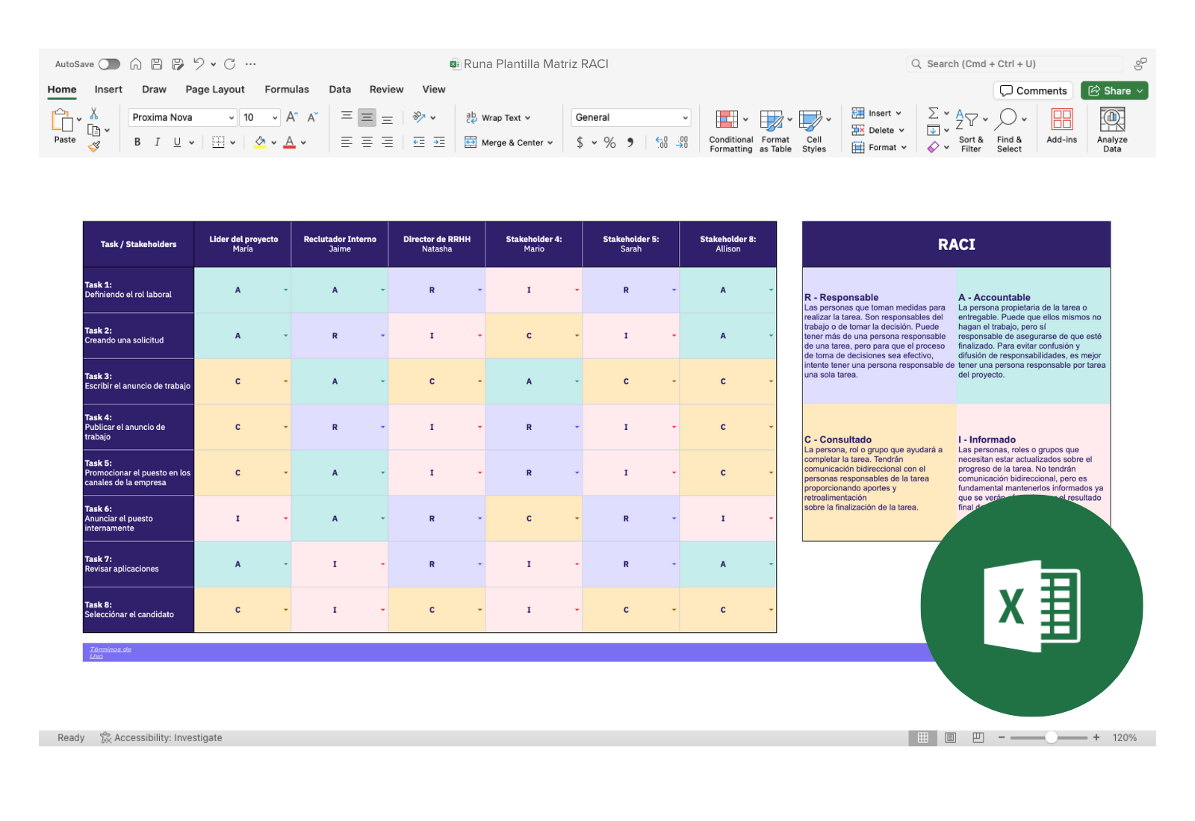Toggle Bold formatting
Screen dimensions: 1195x821
pyautogui.click(x=137, y=142)
